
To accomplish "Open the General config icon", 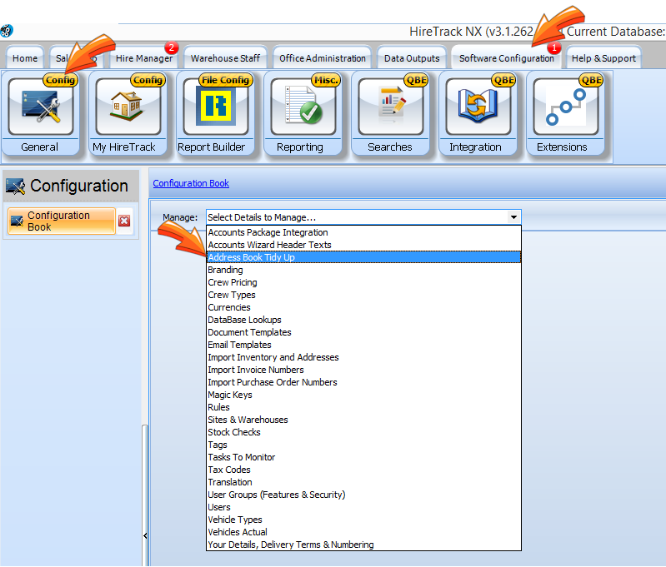I will click(40, 107).
